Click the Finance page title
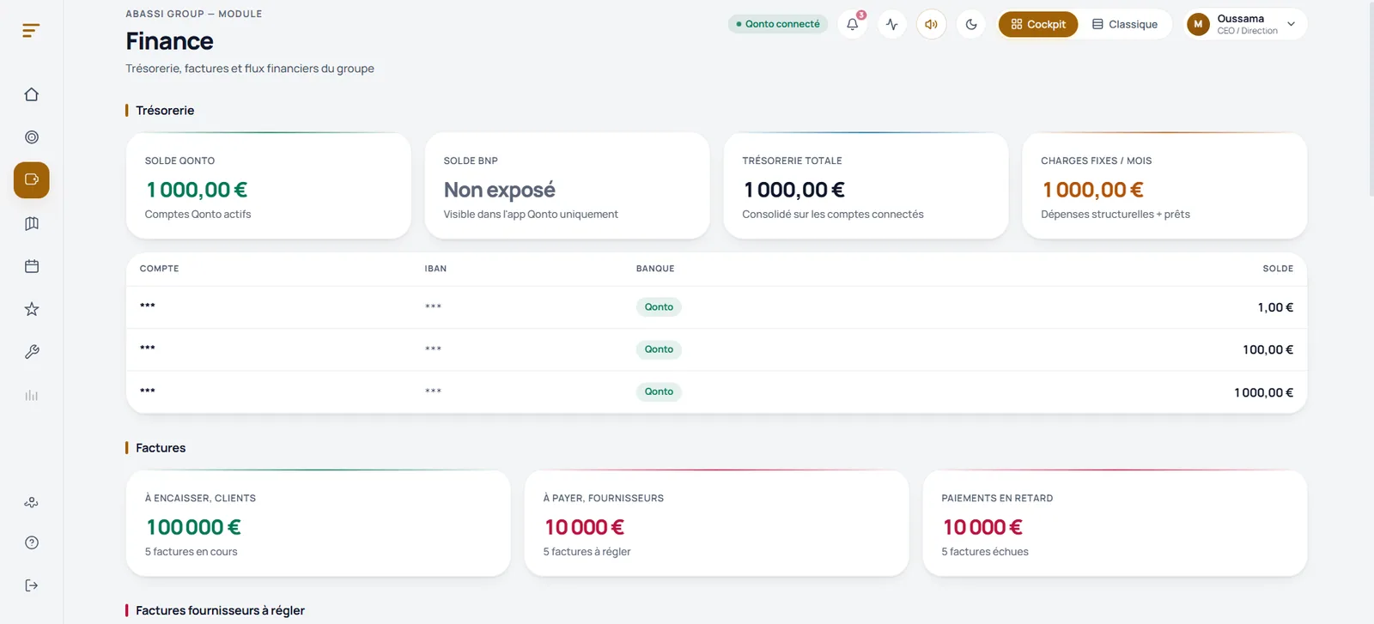1374x624 pixels. (x=170, y=41)
